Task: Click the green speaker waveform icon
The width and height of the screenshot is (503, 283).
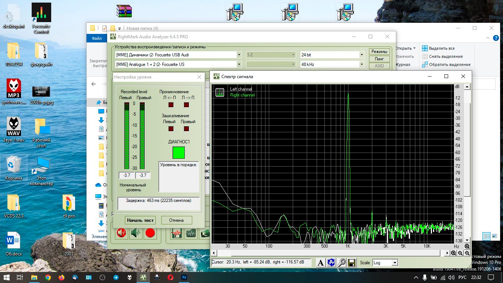Action: coord(136,233)
